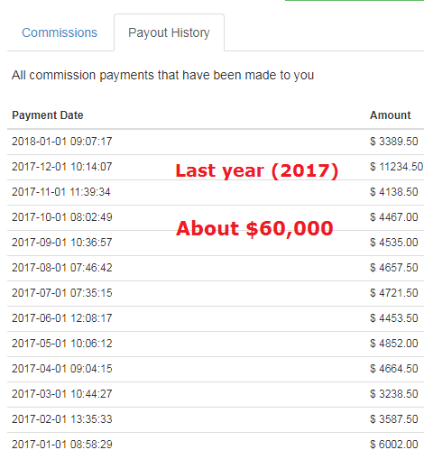Click the $ 4467.00 amount cell
The image size is (424, 450).
pyautogui.click(x=394, y=217)
